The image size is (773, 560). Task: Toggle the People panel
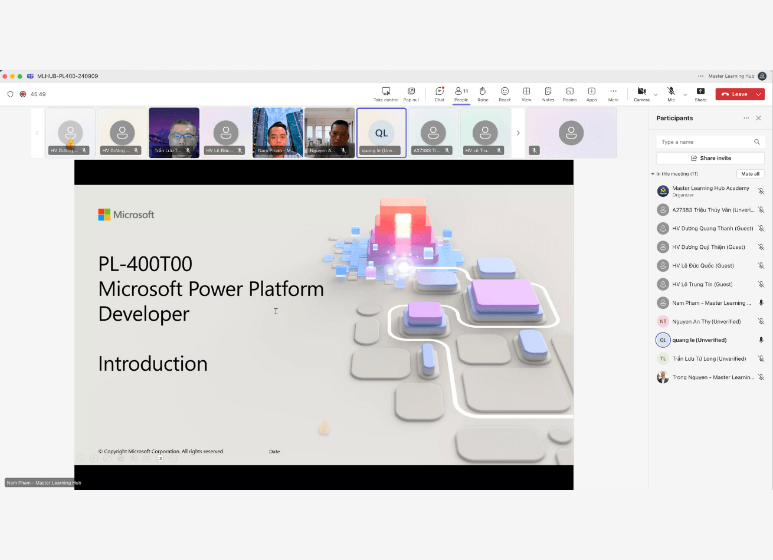461,94
